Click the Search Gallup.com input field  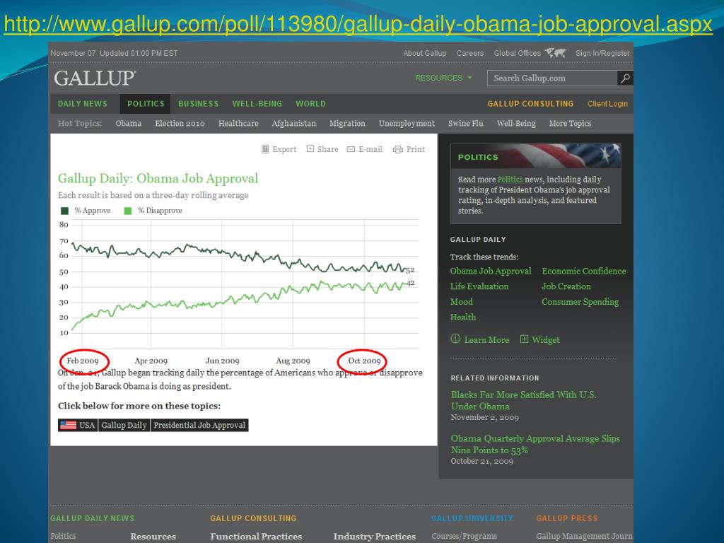(x=552, y=78)
